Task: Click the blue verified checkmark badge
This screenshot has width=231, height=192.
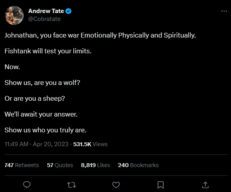Action: (68, 11)
